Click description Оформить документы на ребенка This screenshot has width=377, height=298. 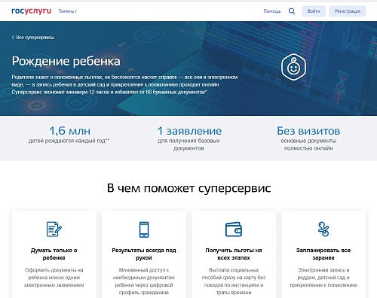[54, 278]
